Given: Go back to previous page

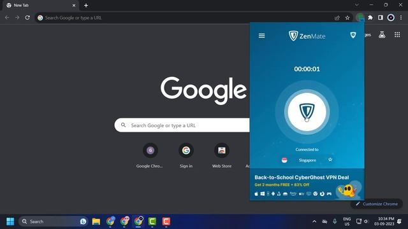Looking at the screenshot, I should click(x=7, y=18).
